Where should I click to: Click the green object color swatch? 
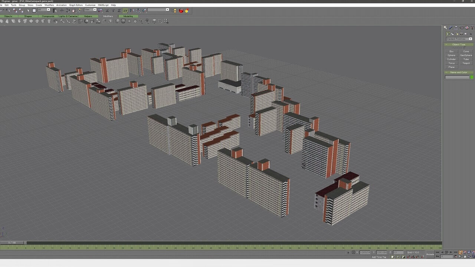tap(472, 77)
